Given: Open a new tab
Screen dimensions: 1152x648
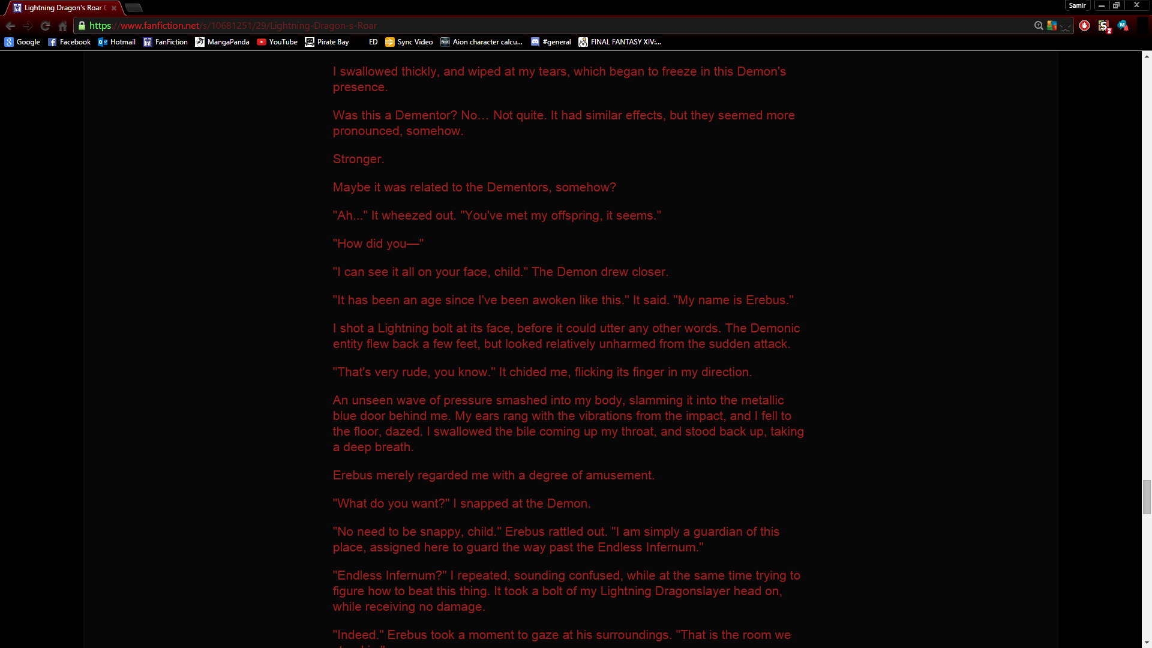Looking at the screenshot, I should (x=134, y=8).
